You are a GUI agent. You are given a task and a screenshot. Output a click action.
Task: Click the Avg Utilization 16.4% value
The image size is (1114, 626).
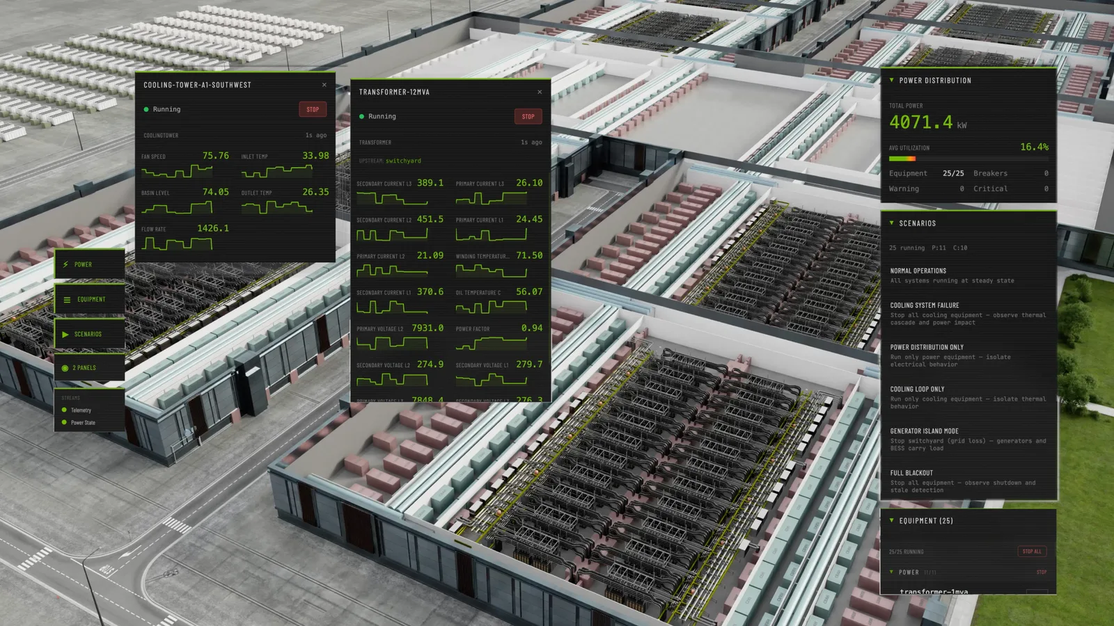tap(1034, 147)
